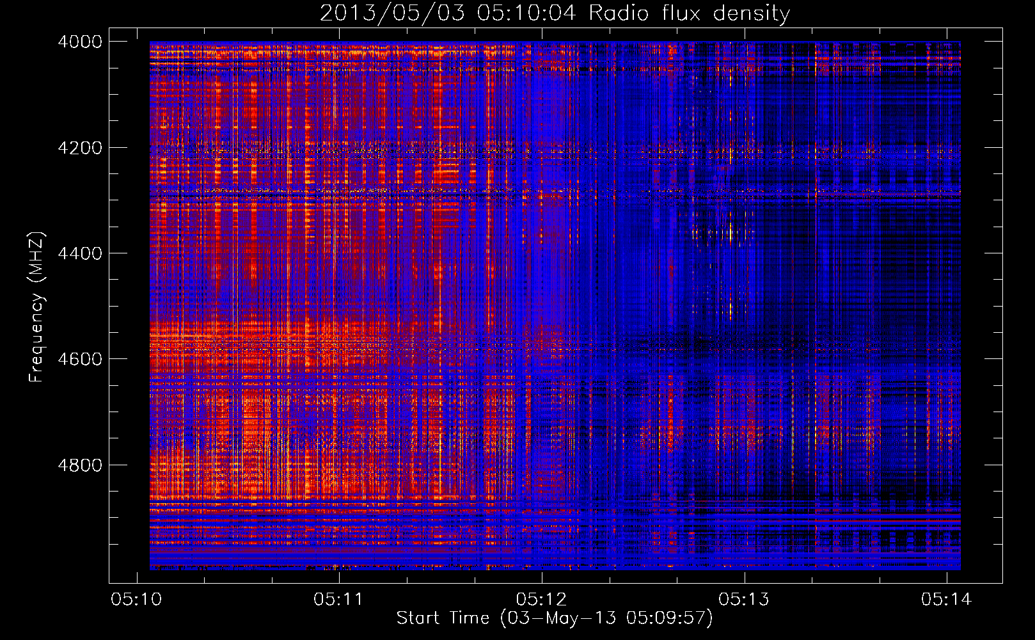Click the 4200 frequency tick label
The height and width of the screenshot is (640, 1035).
pyautogui.click(x=79, y=148)
